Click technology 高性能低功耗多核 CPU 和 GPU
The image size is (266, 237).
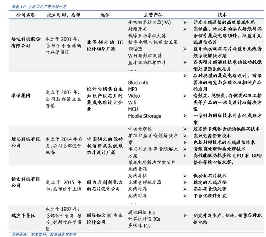click(x=227, y=156)
